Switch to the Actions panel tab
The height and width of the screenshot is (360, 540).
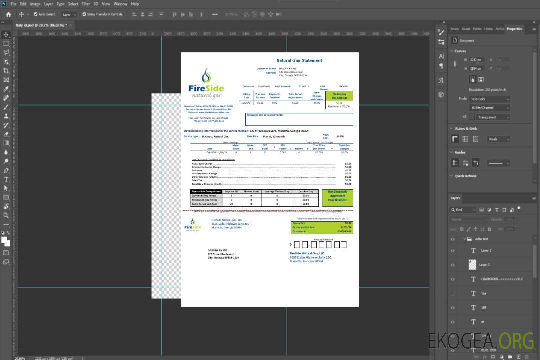pyautogui.click(x=499, y=29)
